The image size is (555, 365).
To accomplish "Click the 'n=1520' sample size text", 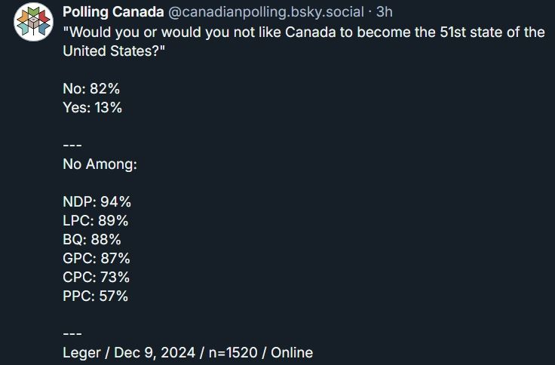I will pyautogui.click(x=233, y=353).
